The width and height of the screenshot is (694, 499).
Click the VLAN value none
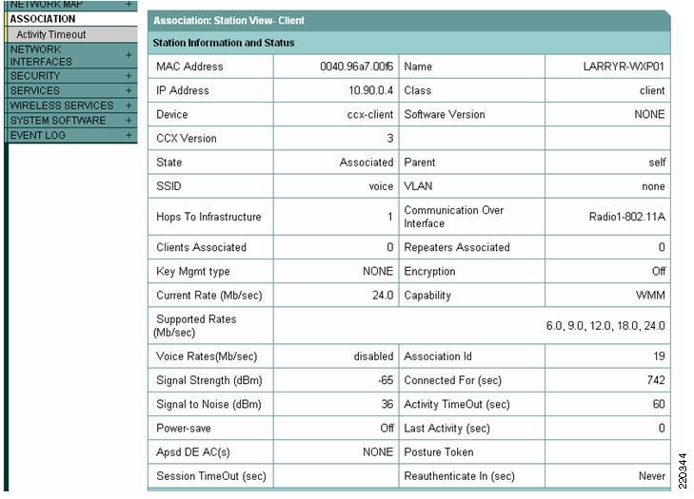click(x=653, y=186)
